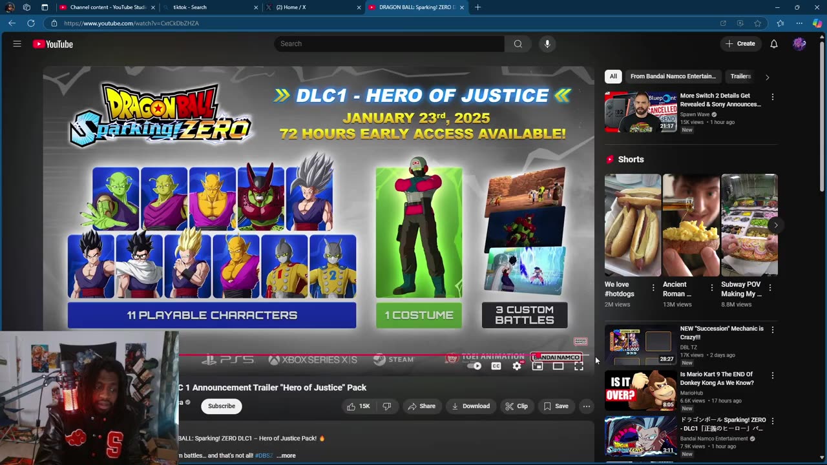Reload the page in the browser
Screen dimensions: 827x465
(x=30, y=23)
